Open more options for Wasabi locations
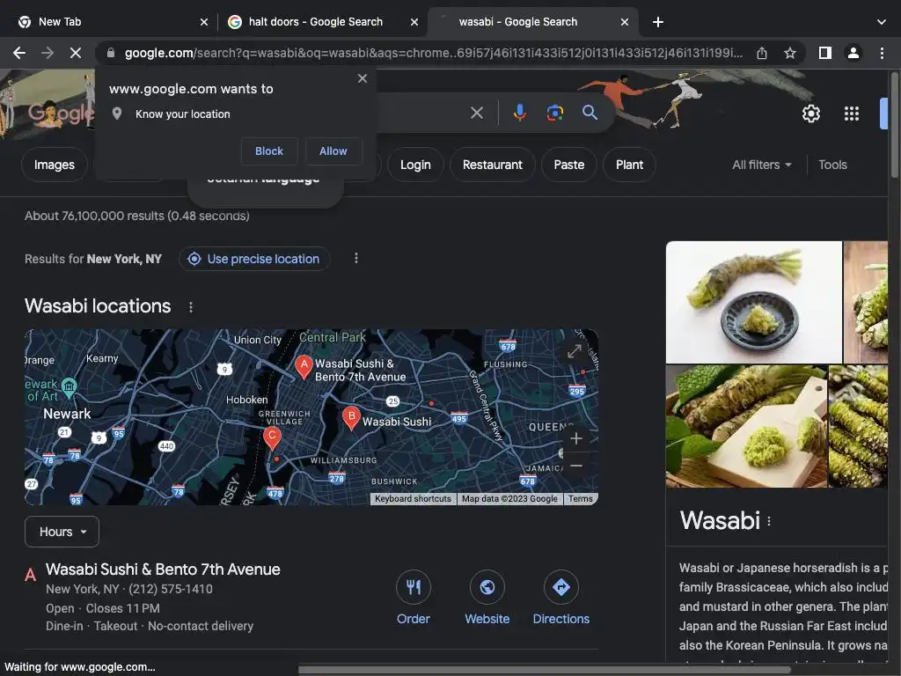Viewport: 901px width, 676px height. click(x=191, y=307)
